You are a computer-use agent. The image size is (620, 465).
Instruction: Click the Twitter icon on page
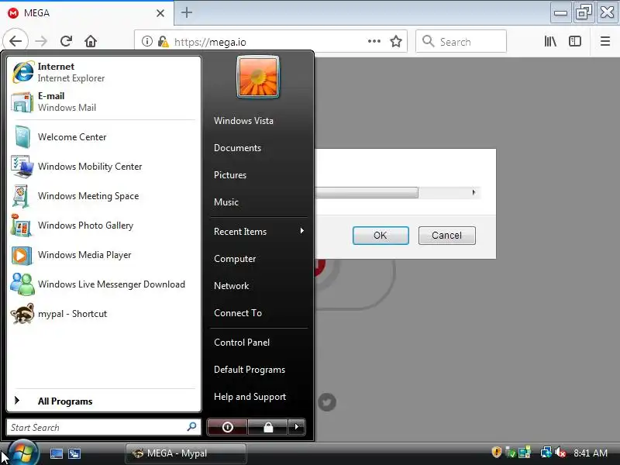(326, 402)
